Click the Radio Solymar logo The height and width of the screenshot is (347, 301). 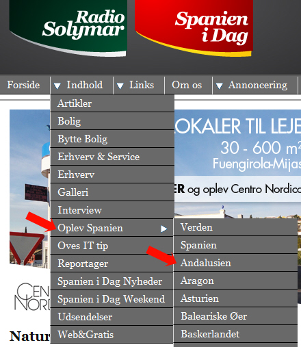pos(68,27)
